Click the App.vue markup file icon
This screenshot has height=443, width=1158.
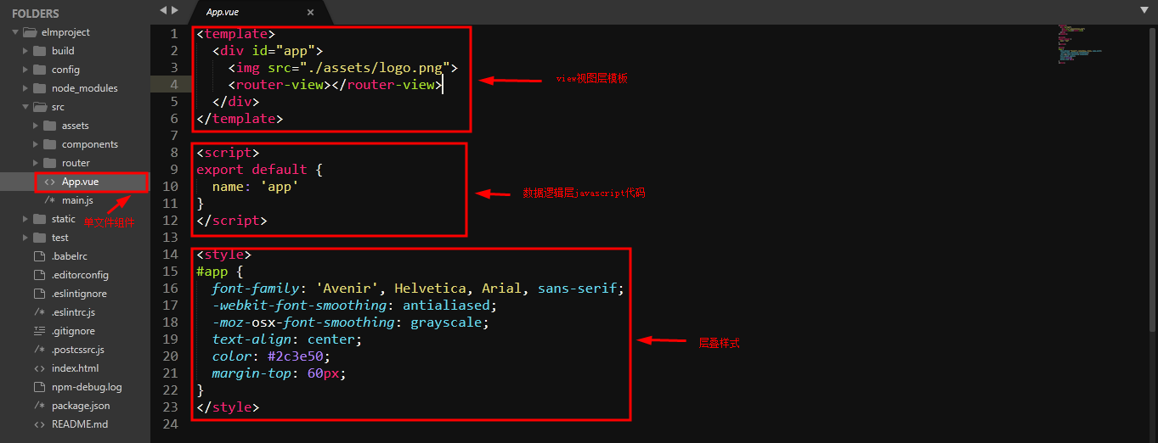coord(49,182)
